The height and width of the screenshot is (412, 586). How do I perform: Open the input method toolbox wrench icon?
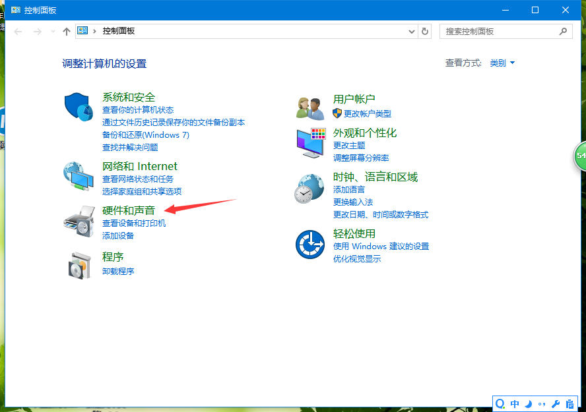(556, 403)
